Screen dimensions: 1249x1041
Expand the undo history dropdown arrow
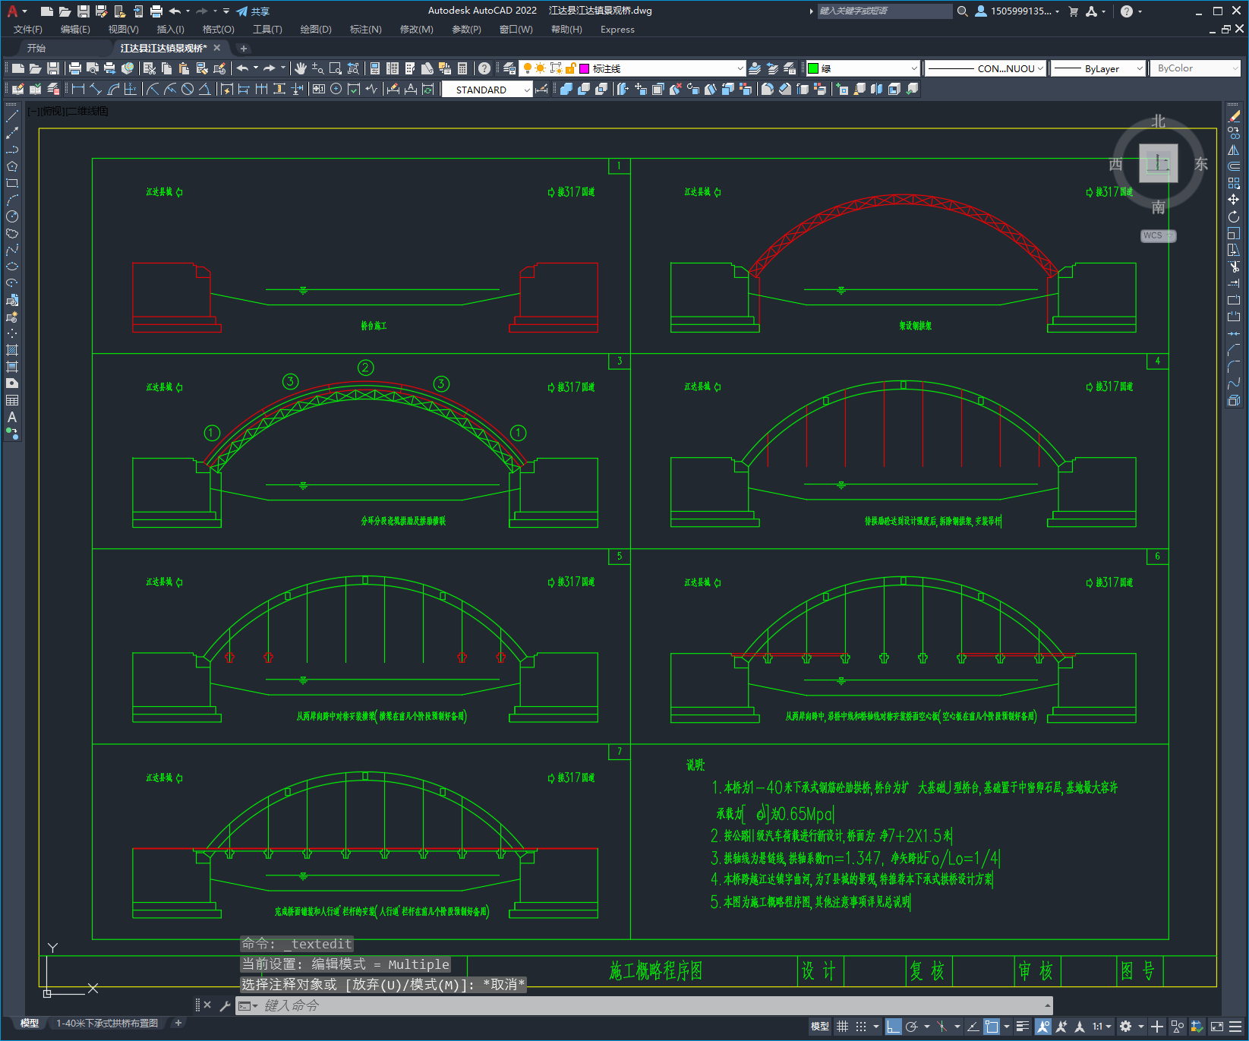point(188,11)
